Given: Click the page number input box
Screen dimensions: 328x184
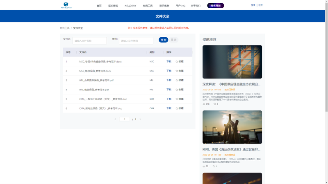Looking at the screenshot, I should click(125, 119).
